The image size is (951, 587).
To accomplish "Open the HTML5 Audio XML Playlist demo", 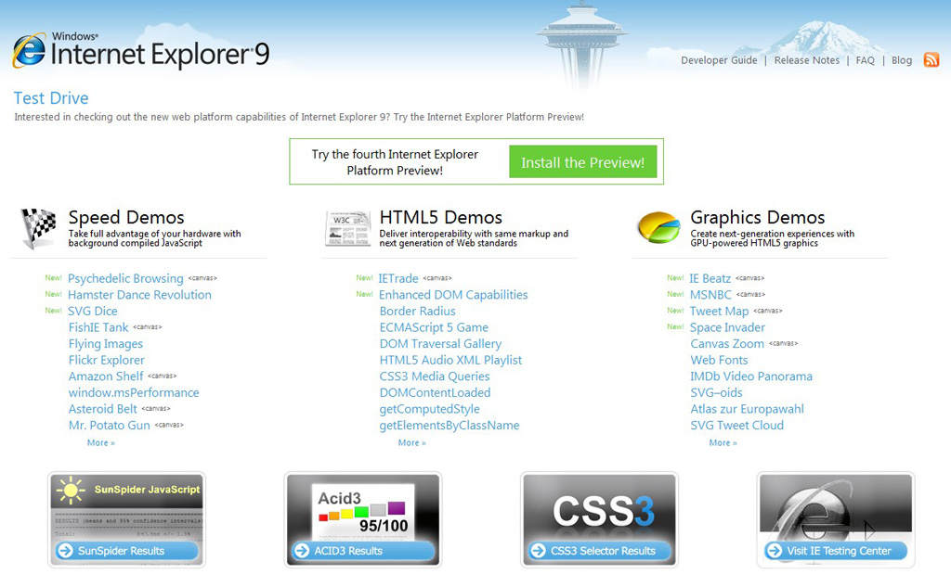I will click(450, 360).
